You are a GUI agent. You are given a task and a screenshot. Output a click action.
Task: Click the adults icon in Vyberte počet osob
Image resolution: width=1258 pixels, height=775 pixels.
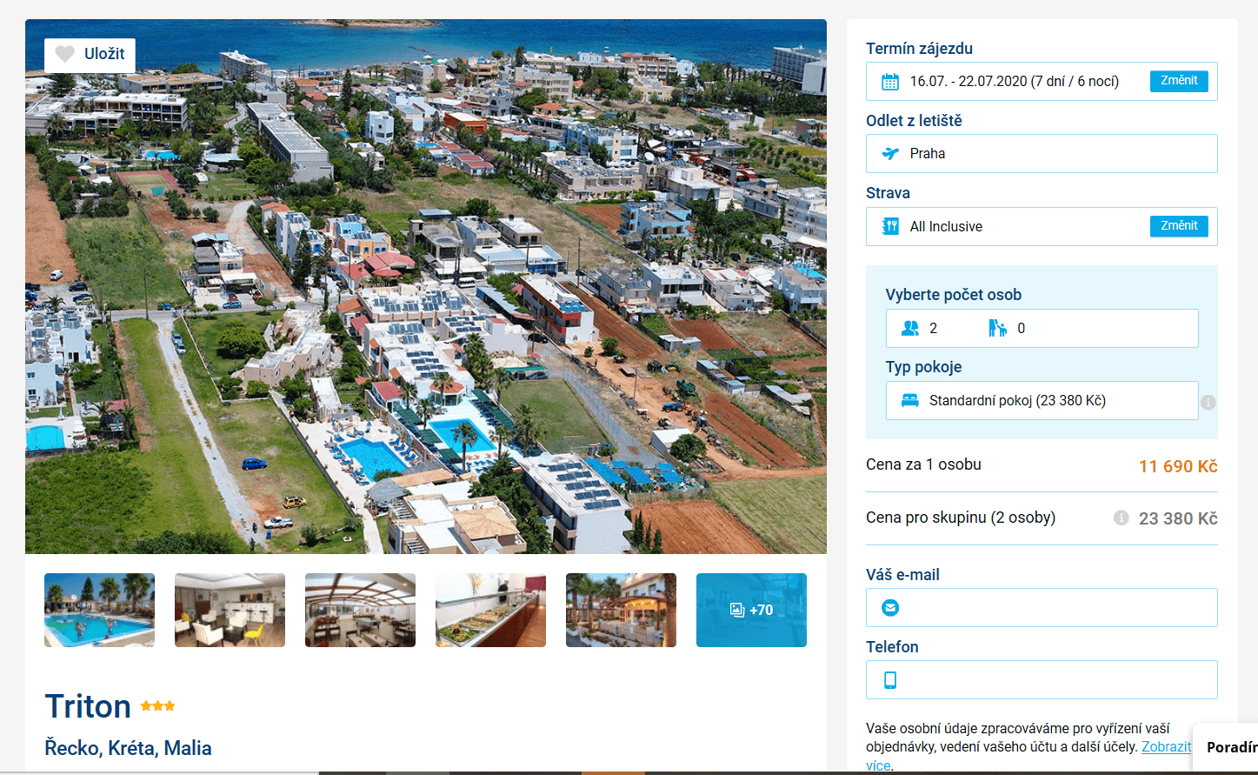pos(910,328)
